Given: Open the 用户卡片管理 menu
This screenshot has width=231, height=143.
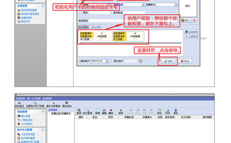Looking at the screenshot, I should click(x=34, y=98).
